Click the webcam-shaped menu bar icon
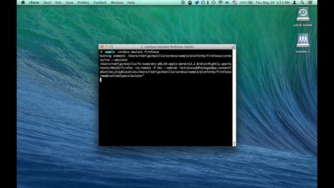The width and height of the screenshot is (334, 188). 190,3
